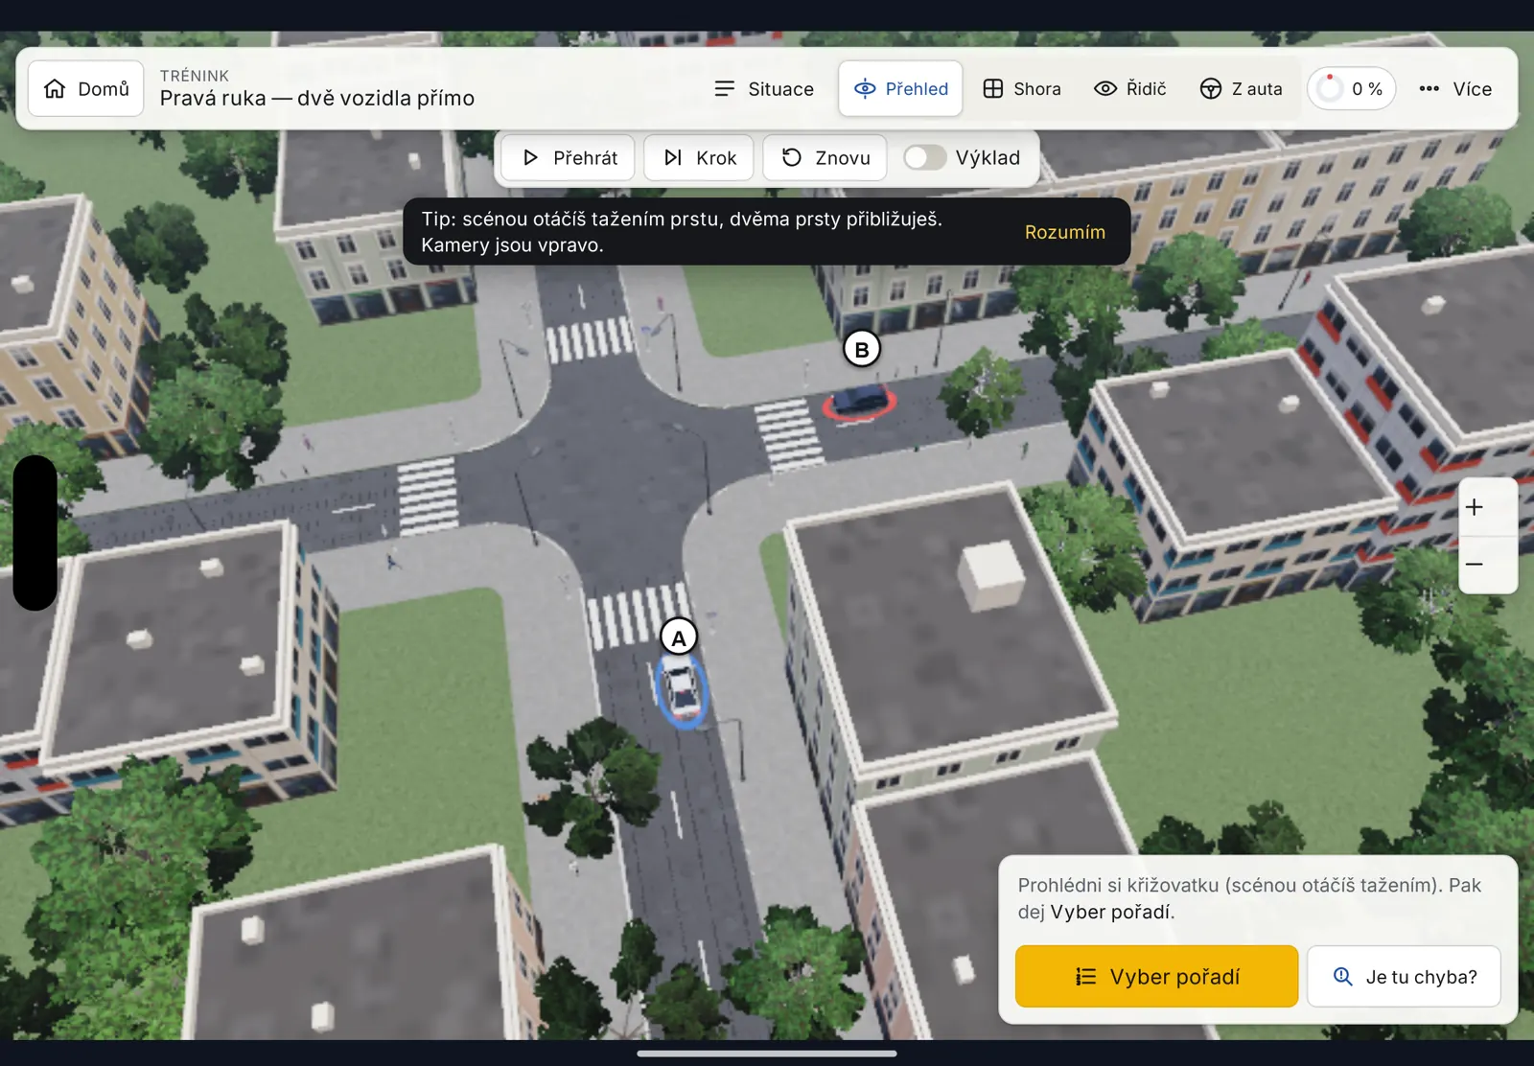This screenshot has height=1066, width=1534.
Task: Dismiss the tip with Rozumím
Action: (1064, 232)
